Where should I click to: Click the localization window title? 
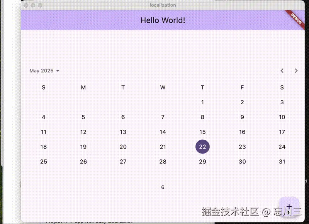click(x=162, y=5)
